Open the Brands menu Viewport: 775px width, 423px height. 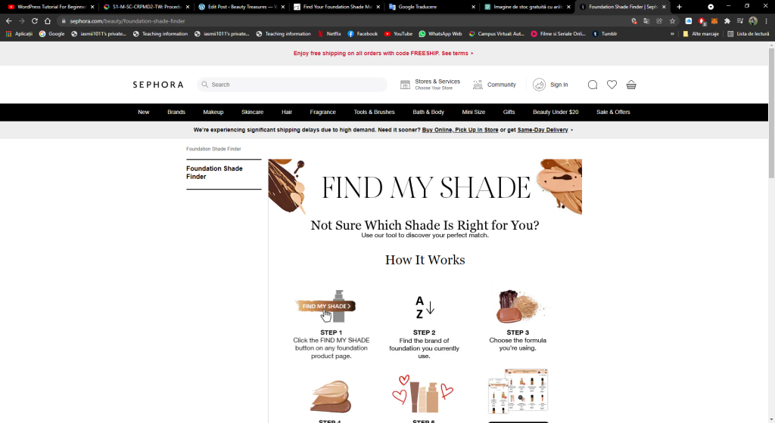(176, 113)
